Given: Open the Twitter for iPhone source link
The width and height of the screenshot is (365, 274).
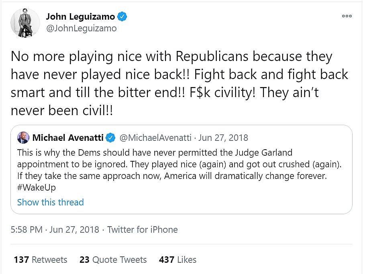Looking at the screenshot, I should pos(142,229).
